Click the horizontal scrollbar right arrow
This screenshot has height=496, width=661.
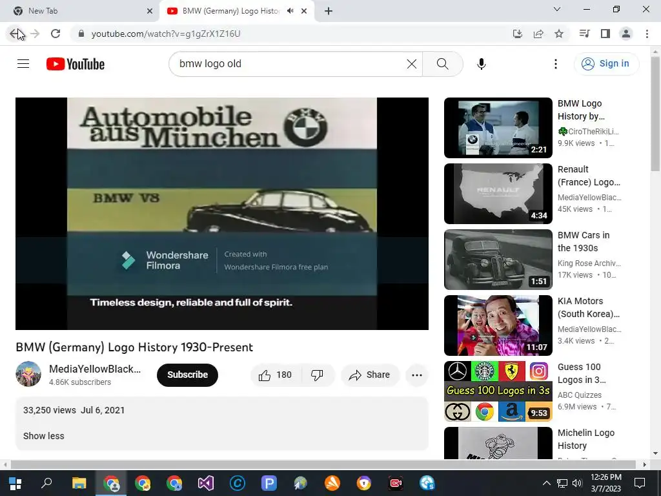pyautogui.click(x=645, y=465)
